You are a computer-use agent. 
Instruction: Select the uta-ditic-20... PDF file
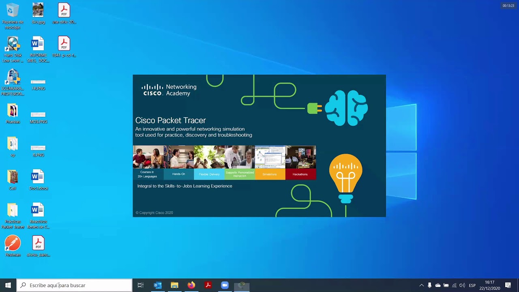64,13
